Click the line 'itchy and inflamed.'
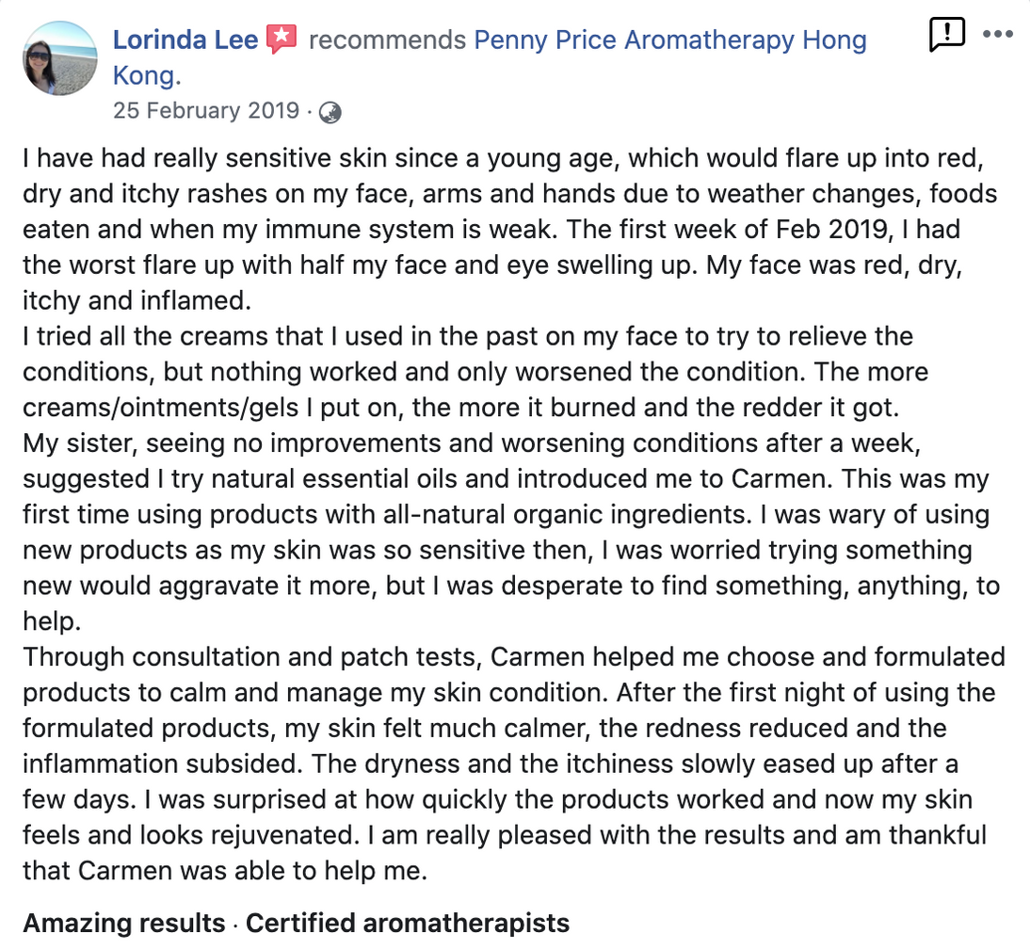This screenshot has height=949, width=1030. tap(137, 300)
